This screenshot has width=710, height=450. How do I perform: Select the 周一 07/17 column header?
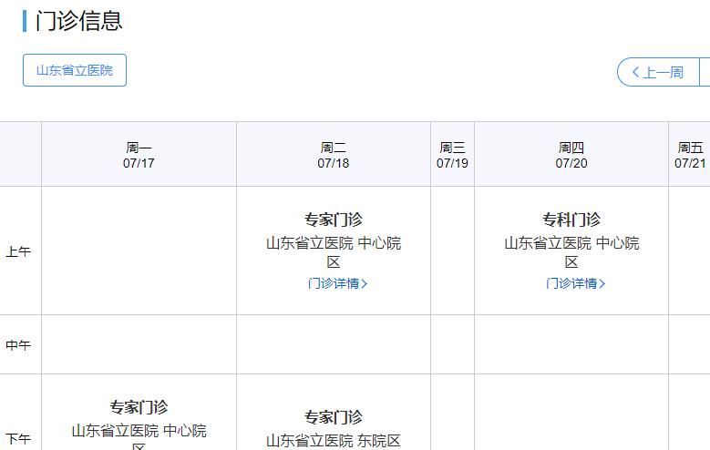[x=139, y=155]
